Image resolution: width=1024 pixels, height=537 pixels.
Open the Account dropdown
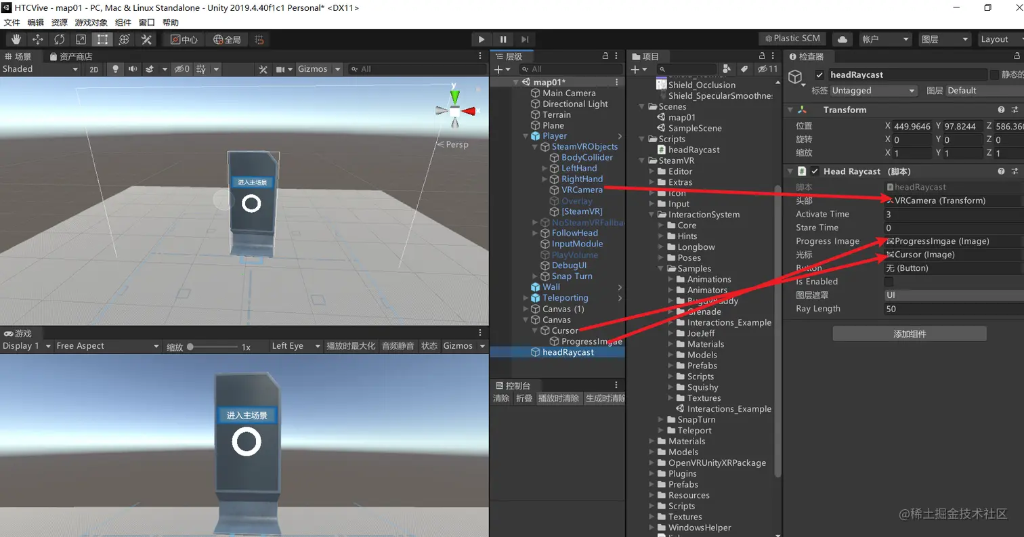click(x=885, y=39)
